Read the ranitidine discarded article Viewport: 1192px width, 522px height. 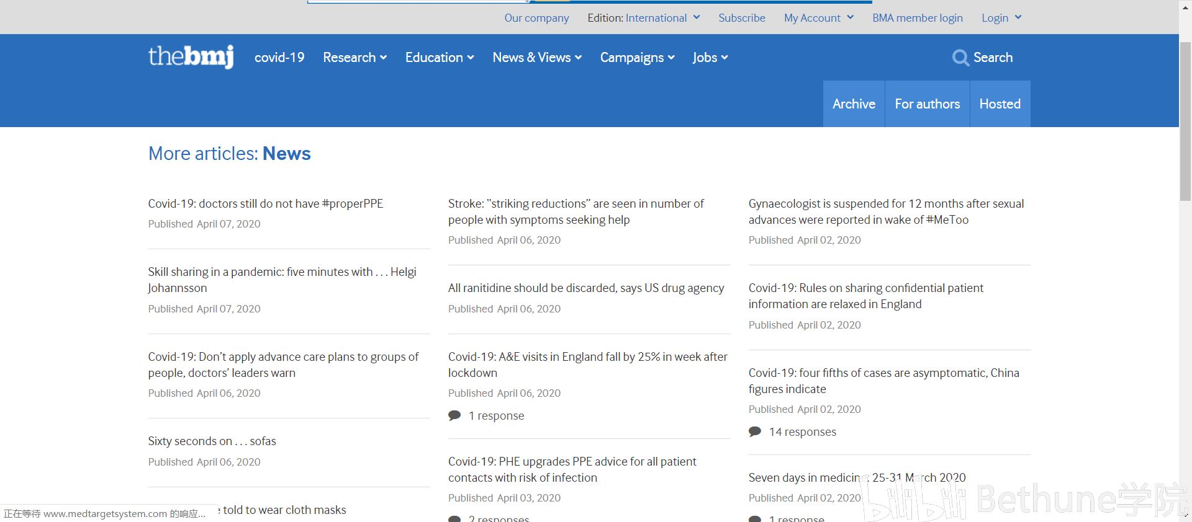[585, 288]
